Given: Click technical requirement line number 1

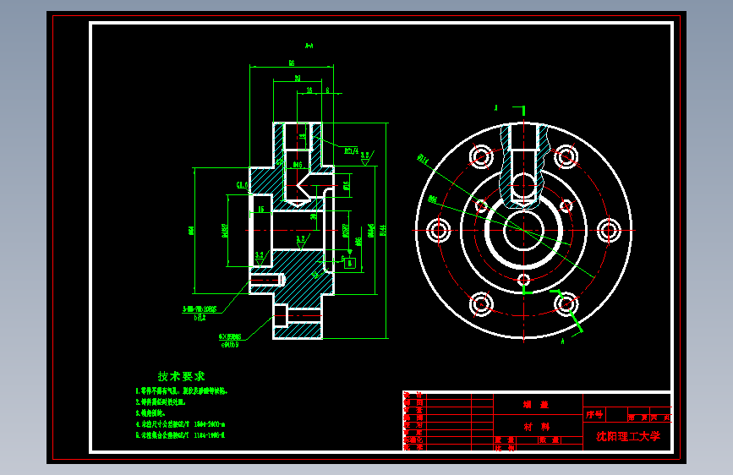Looking at the screenshot, I should pyautogui.click(x=182, y=390).
